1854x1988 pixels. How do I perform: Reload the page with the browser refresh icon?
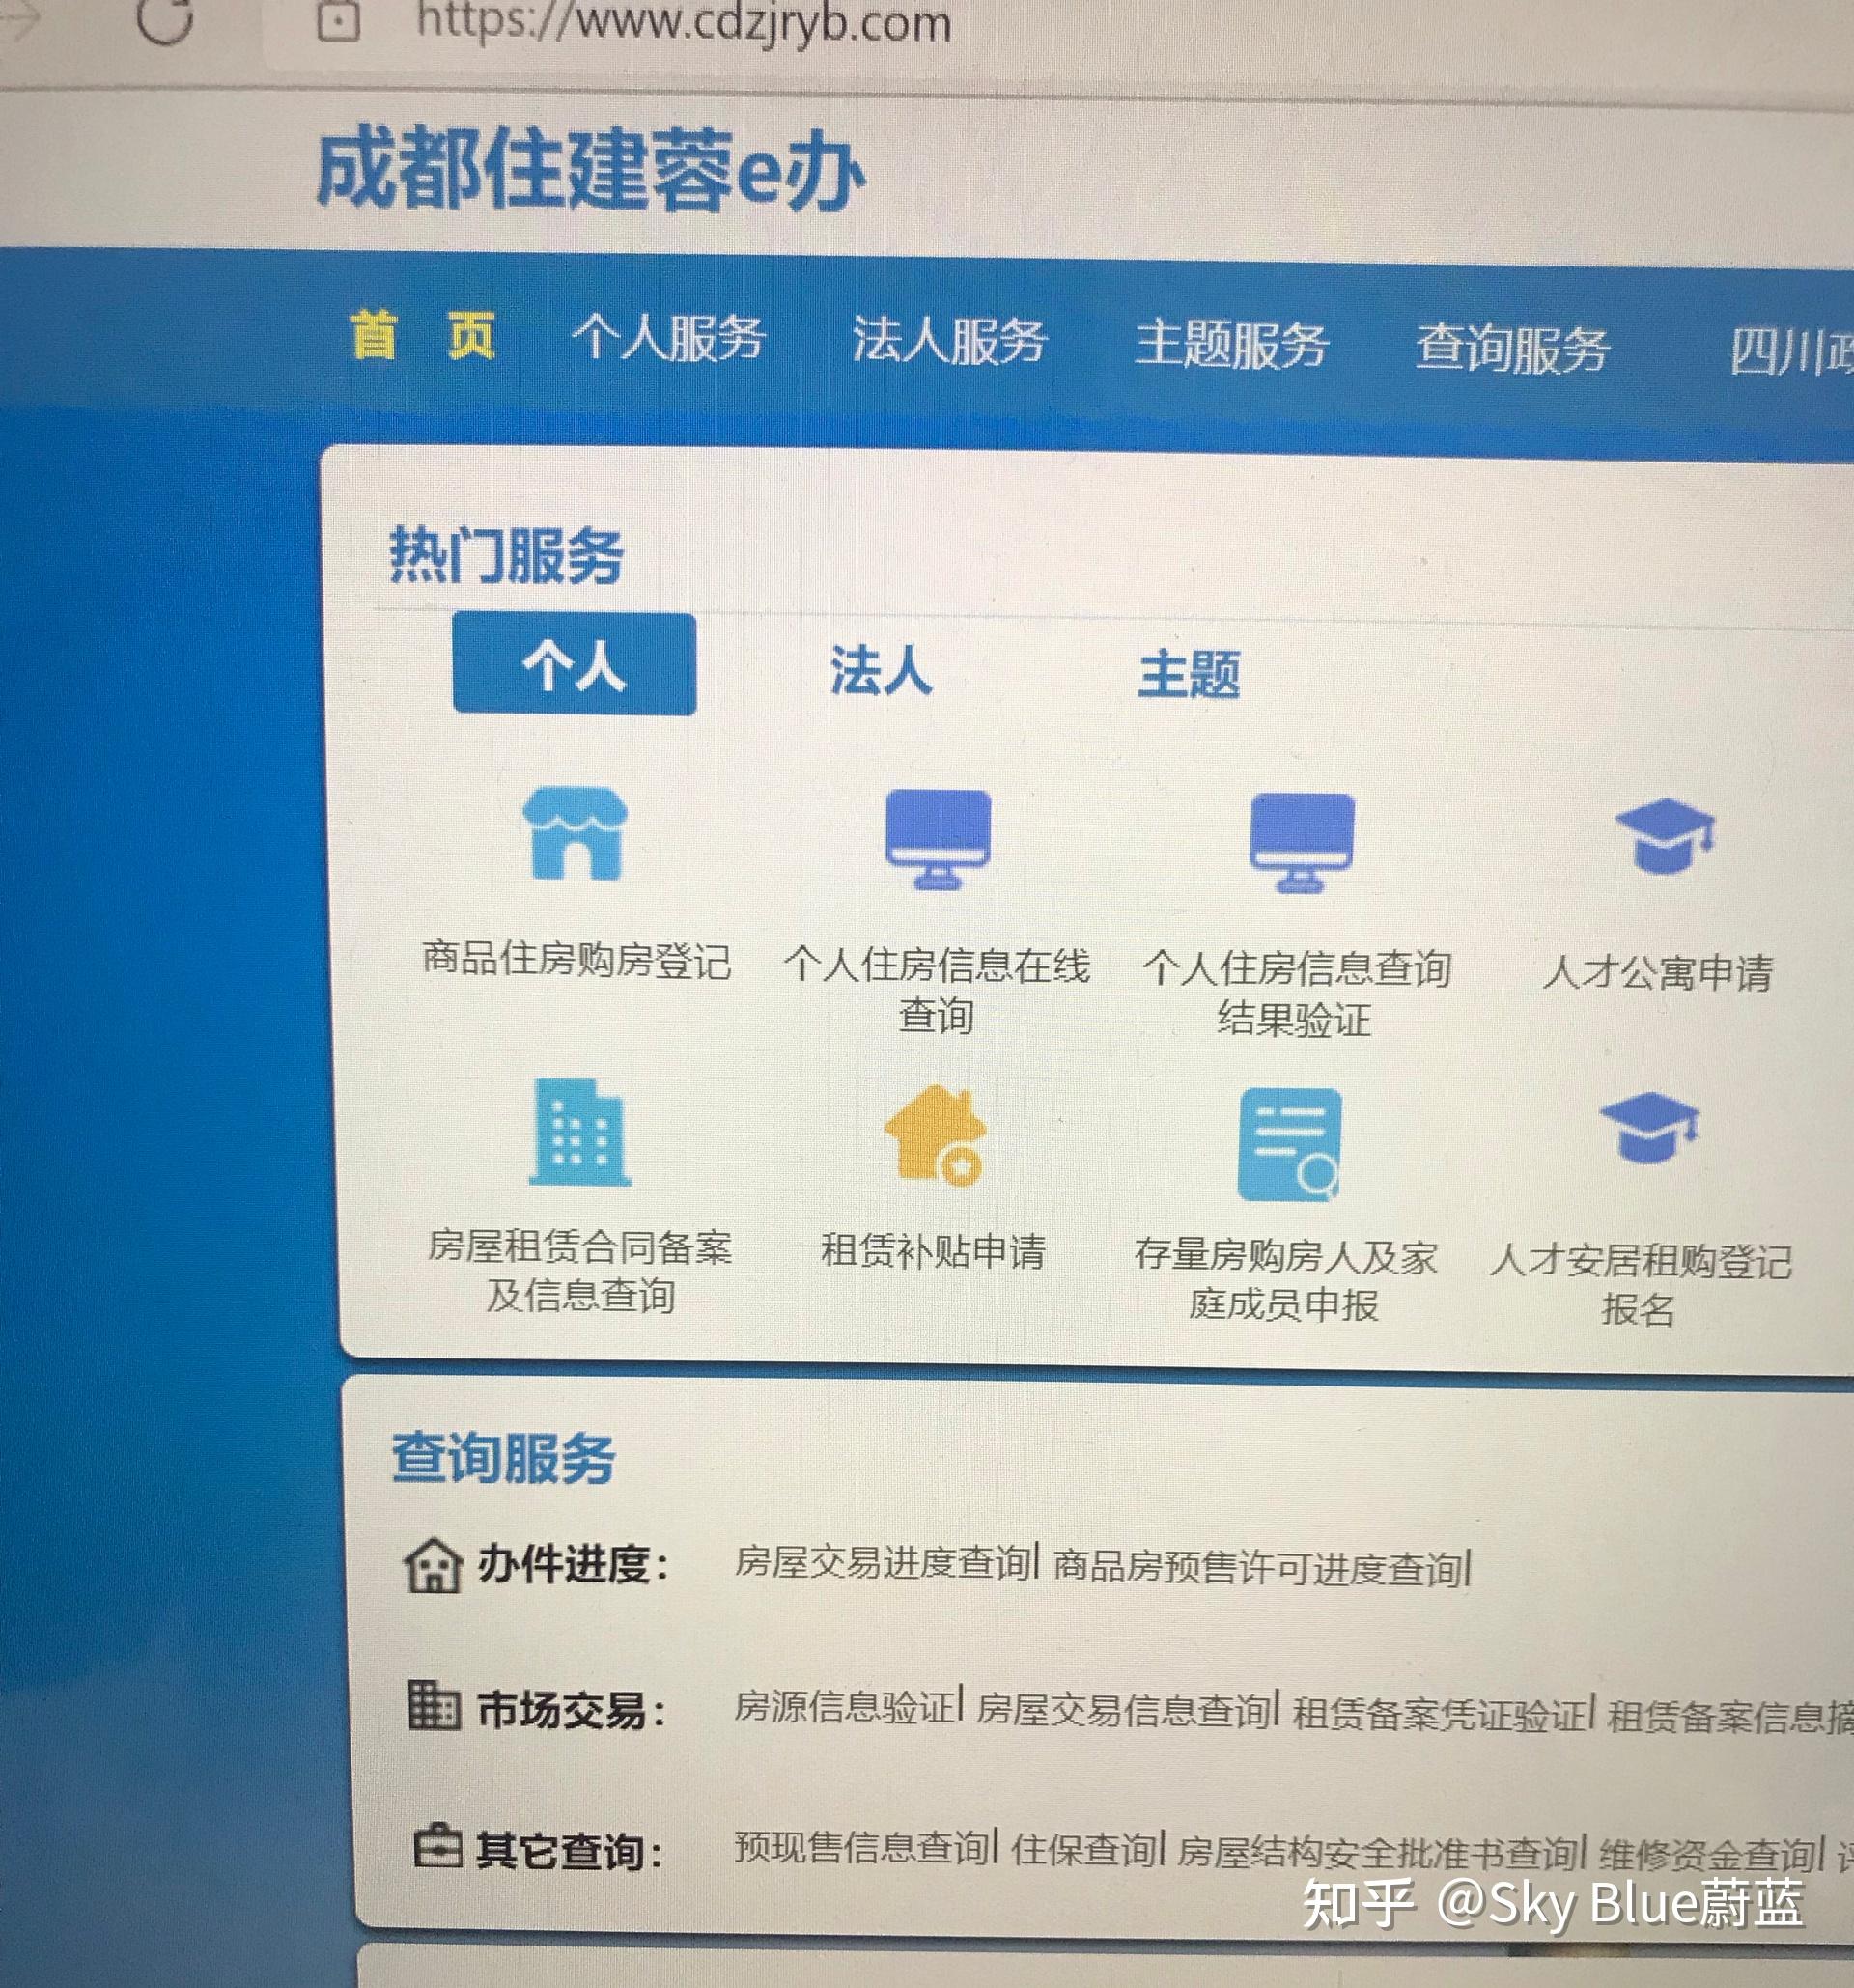(x=164, y=18)
